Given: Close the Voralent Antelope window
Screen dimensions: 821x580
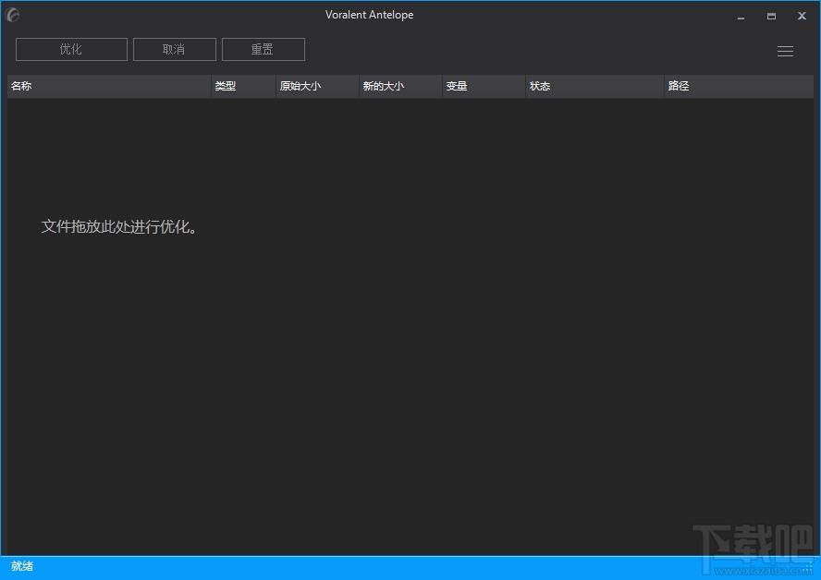Looking at the screenshot, I should (x=802, y=17).
